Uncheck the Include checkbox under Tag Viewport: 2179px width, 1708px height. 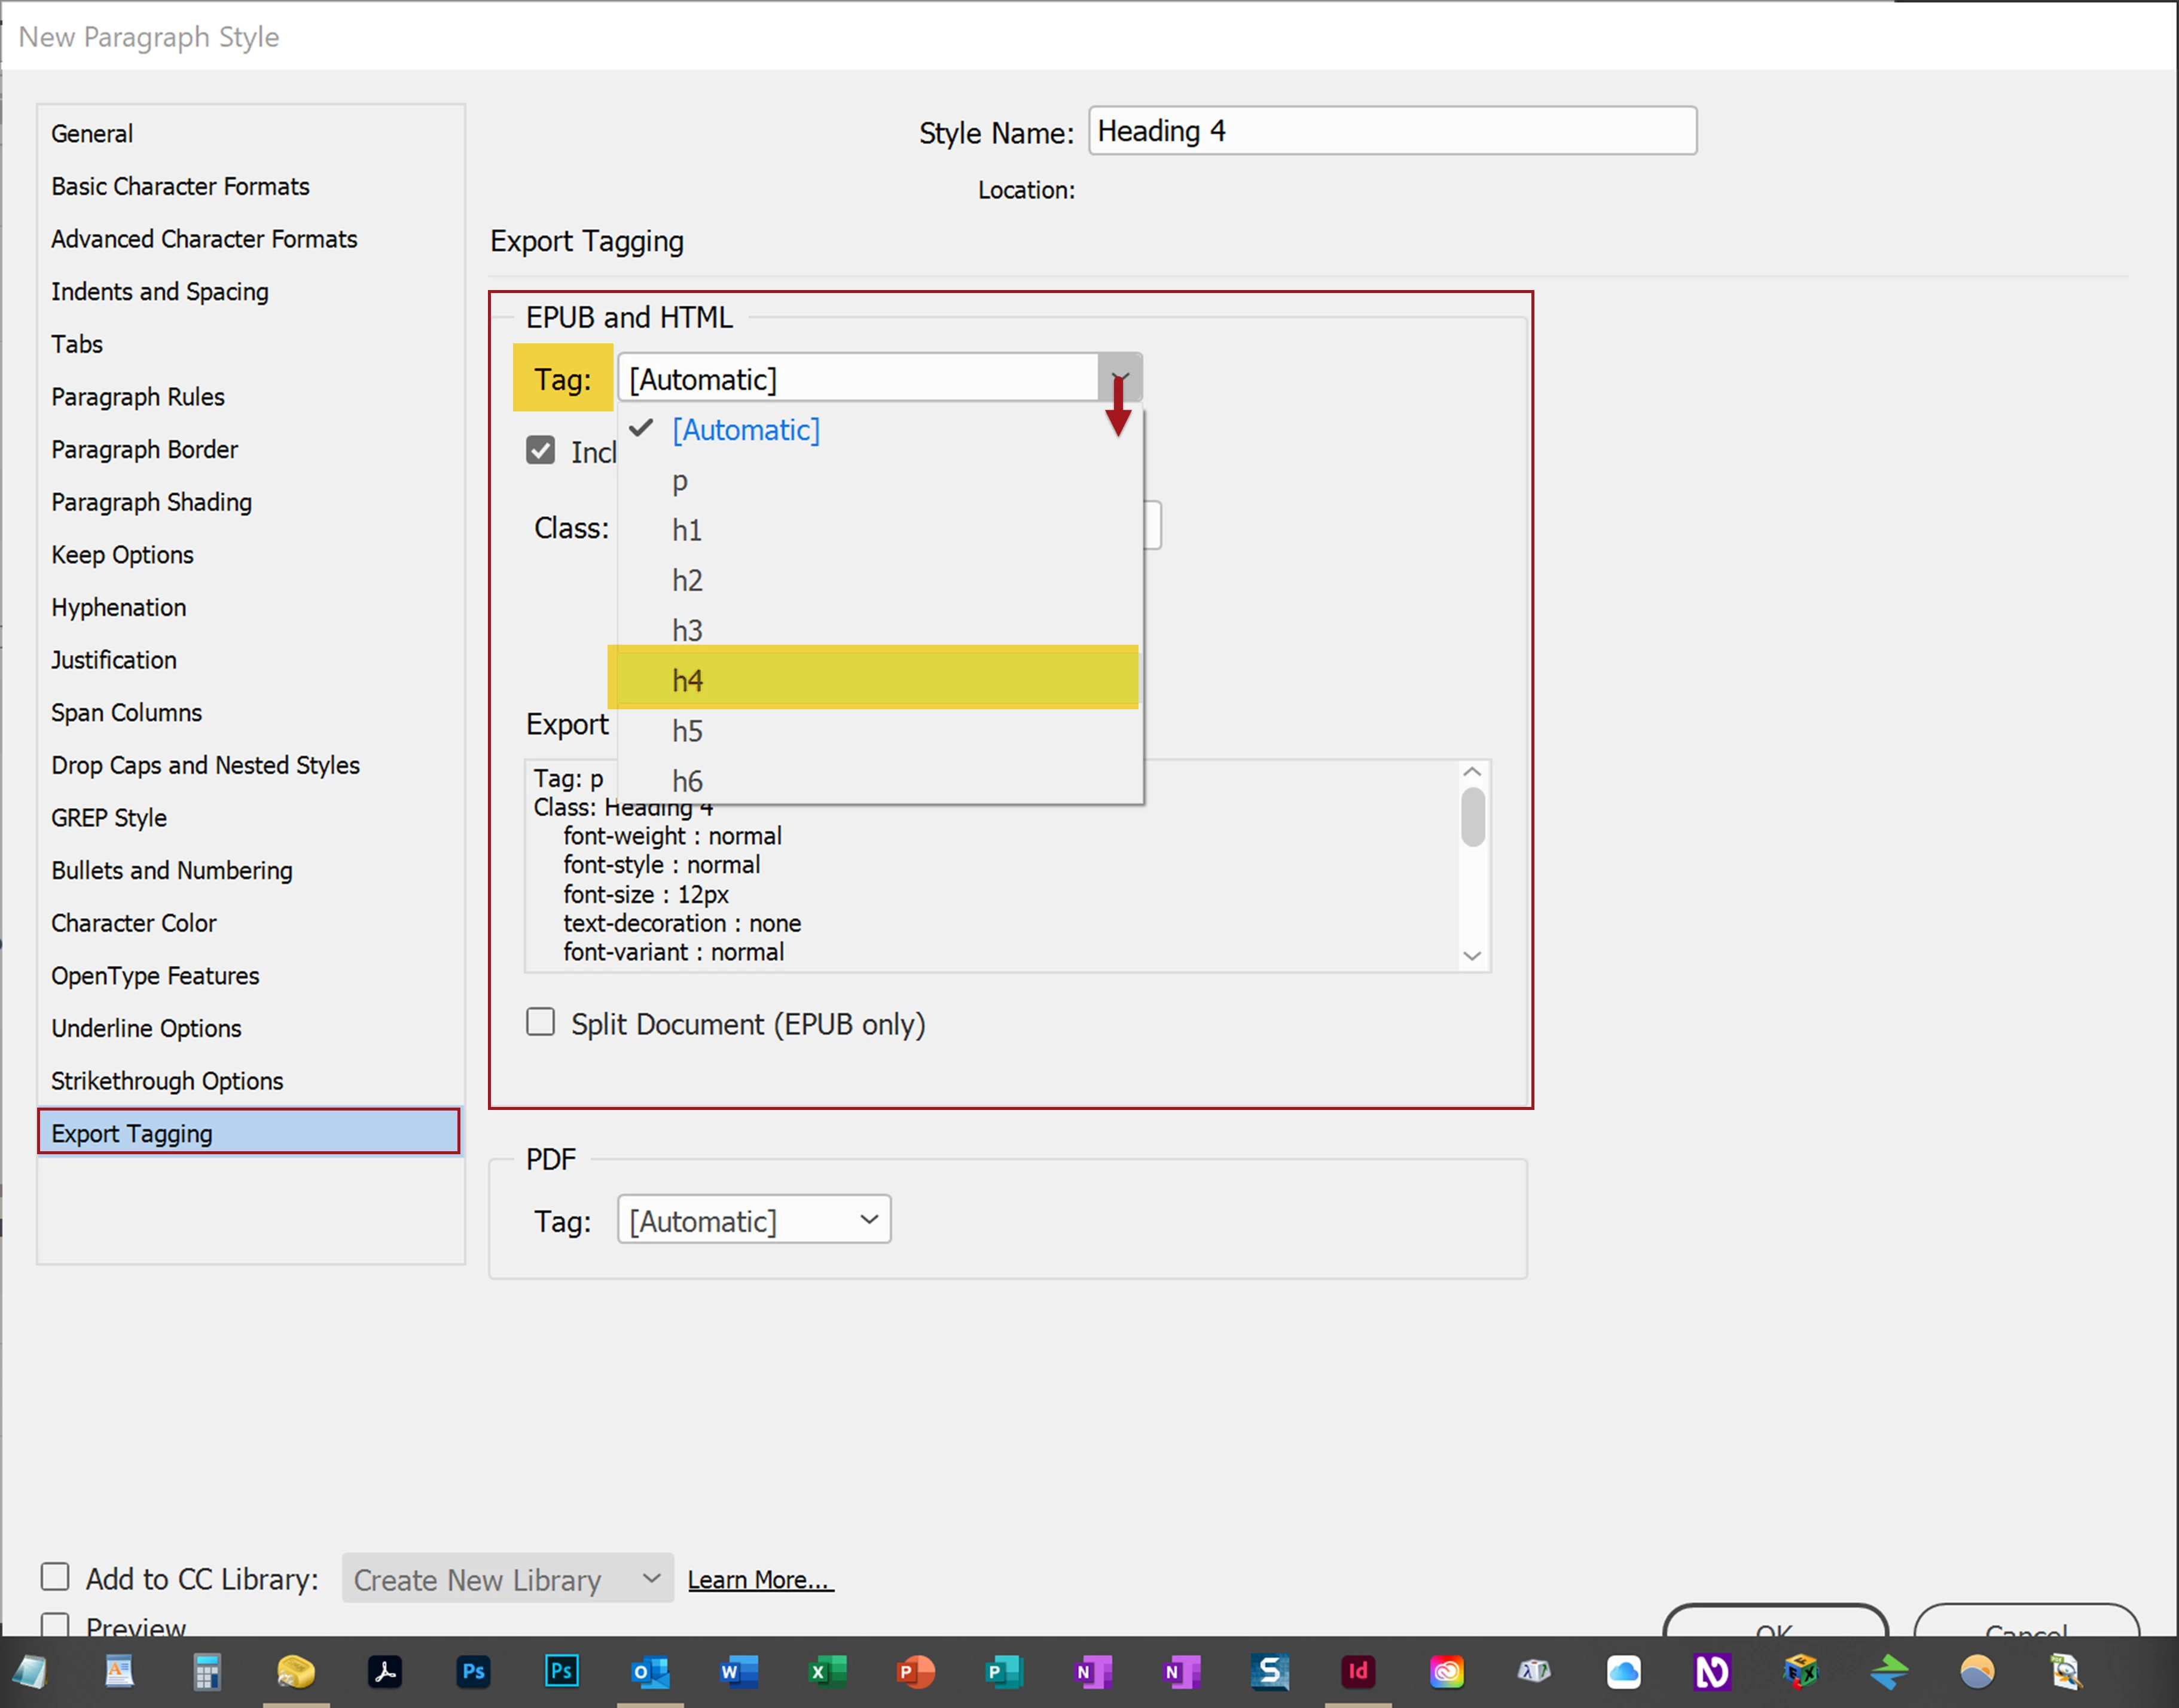pos(541,450)
